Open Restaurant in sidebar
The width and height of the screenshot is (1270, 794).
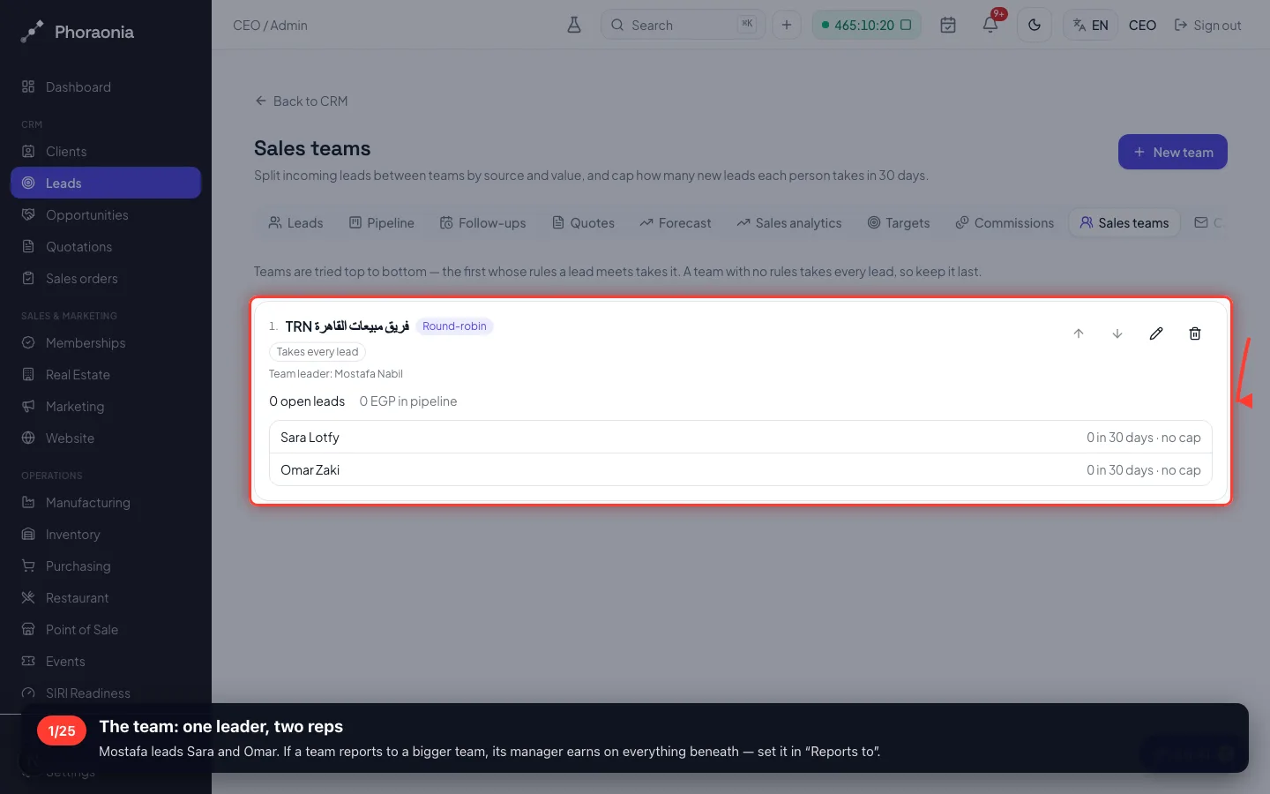[x=106, y=598]
